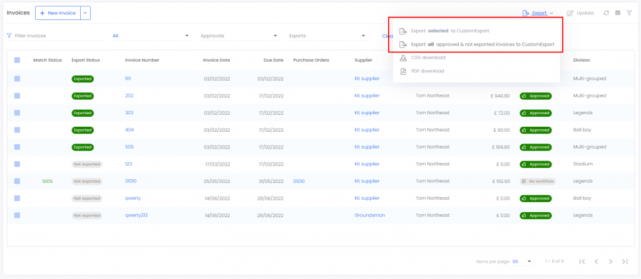Click the New invoice button

[58, 13]
